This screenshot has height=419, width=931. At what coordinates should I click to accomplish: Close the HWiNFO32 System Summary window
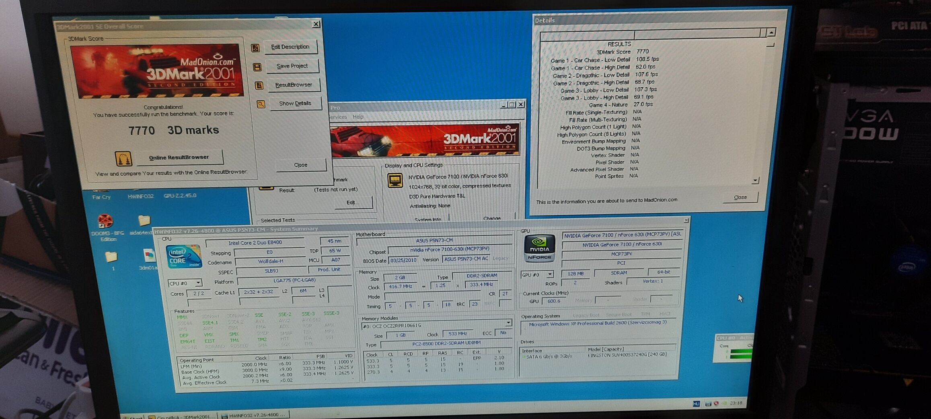click(x=686, y=220)
